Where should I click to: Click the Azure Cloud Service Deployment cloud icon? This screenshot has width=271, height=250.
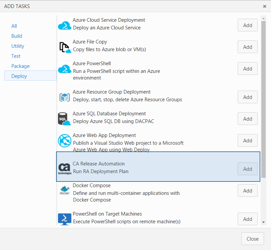tap(64, 26)
